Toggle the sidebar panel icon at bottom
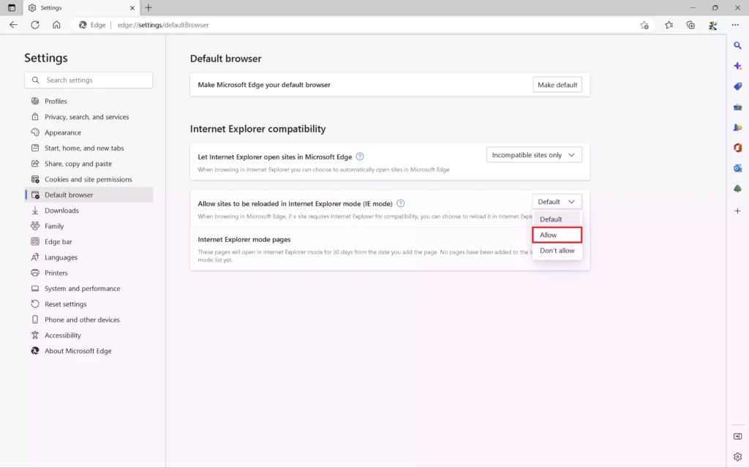The height and width of the screenshot is (468, 749). [737, 437]
